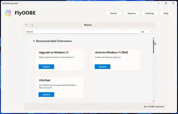Select the 'Upgrade to Windows 11' card title
The width and height of the screenshot is (178, 114).
(x=54, y=52)
